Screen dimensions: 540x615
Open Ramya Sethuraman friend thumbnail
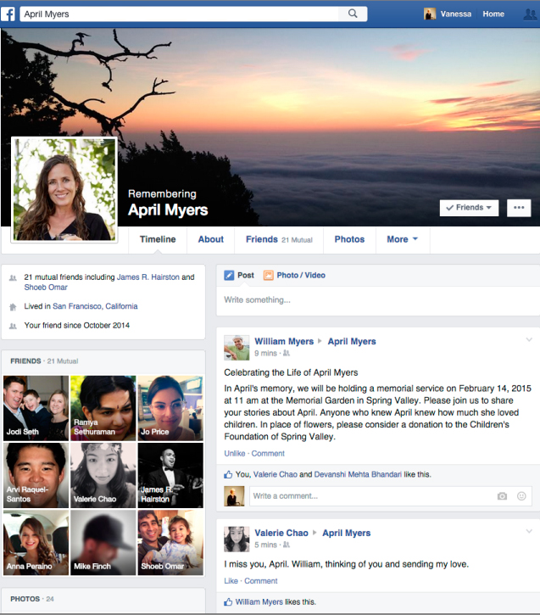click(103, 408)
